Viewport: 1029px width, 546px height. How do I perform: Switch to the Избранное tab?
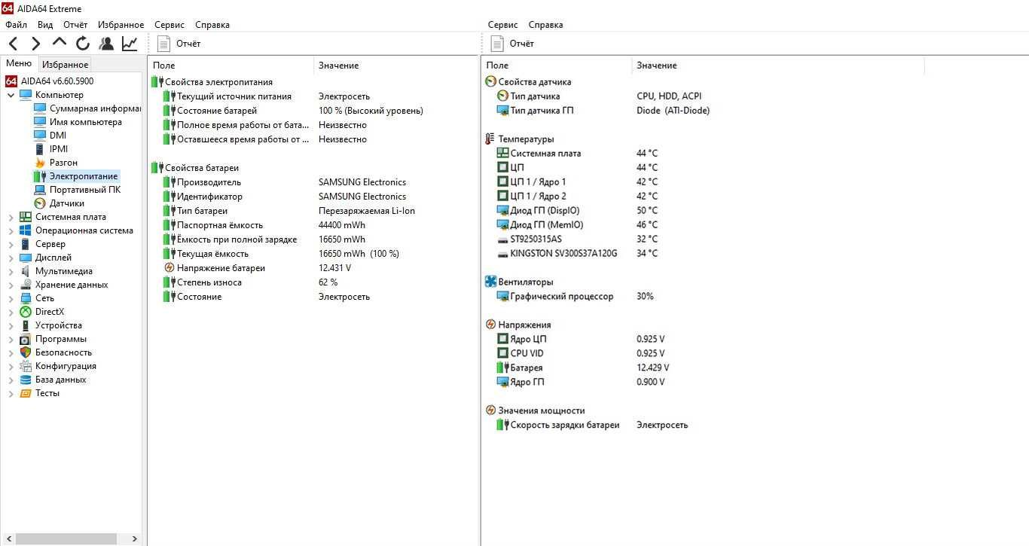pos(65,65)
